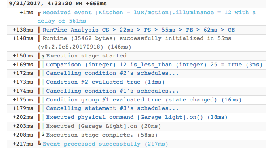Click the closing bracket icon before Execution stage complete
266x148 pixels.
[43, 134]
